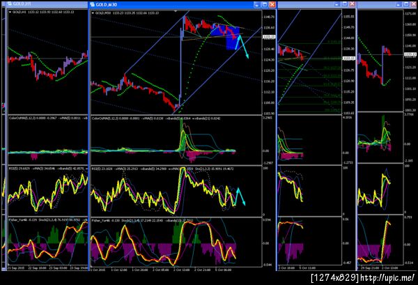Click the GOLD,M30 window title text
Screen dimensions: 418x285
point(107,5)
